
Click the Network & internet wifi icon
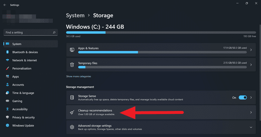click(x=7, y=60)
